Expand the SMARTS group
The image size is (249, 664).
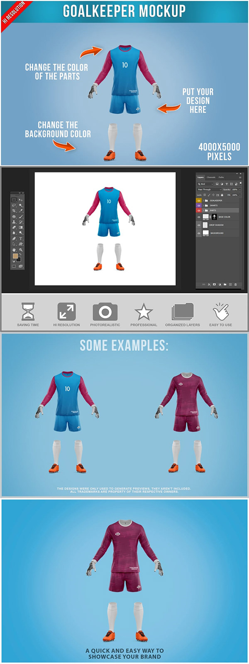[x=203, y=206]
